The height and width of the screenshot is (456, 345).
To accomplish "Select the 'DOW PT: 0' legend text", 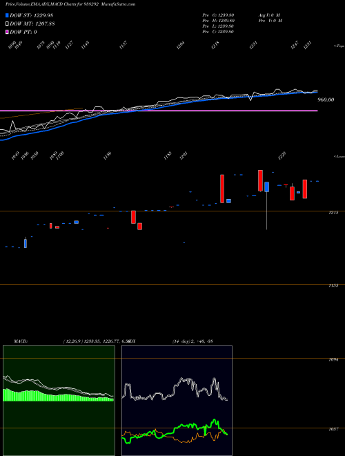I will tap(23, 32).
